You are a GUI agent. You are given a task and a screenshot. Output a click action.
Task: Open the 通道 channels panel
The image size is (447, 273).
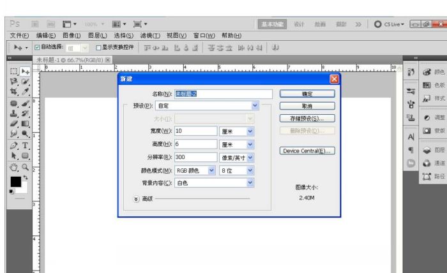coord(434,163)
